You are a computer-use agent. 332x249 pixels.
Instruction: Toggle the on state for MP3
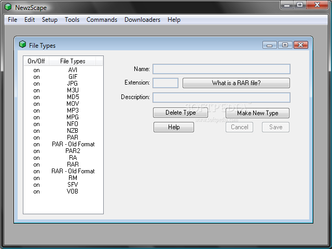pos(36,110)
